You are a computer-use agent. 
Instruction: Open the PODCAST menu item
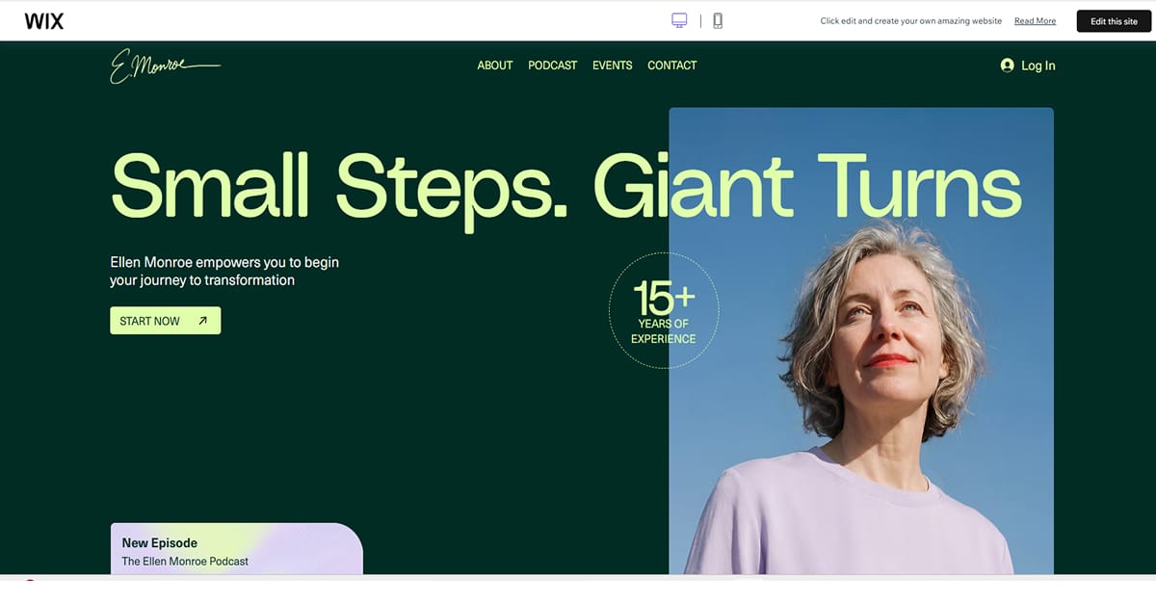(551, 66)
